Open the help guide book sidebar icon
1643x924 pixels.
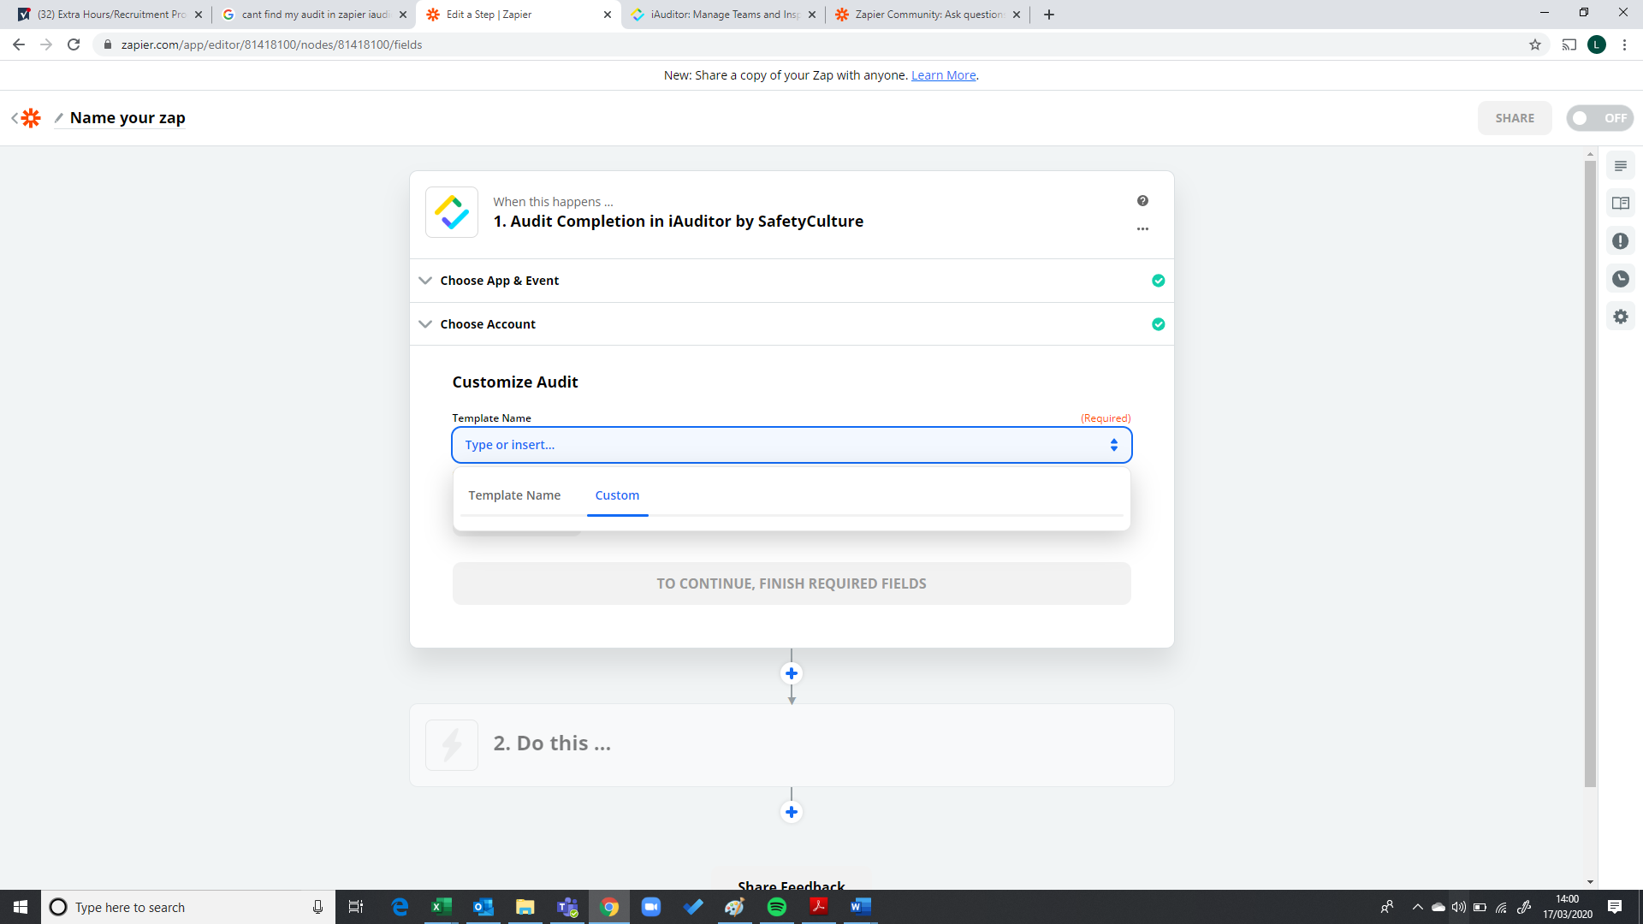pos(1621,204)
